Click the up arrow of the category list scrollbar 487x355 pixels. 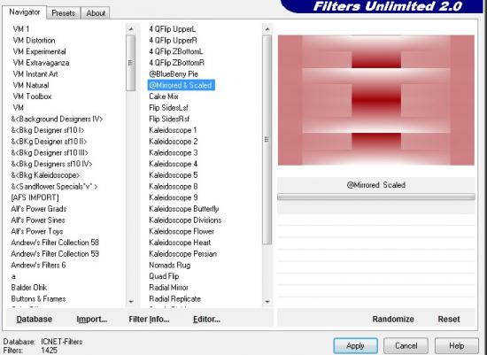point(131,29)
